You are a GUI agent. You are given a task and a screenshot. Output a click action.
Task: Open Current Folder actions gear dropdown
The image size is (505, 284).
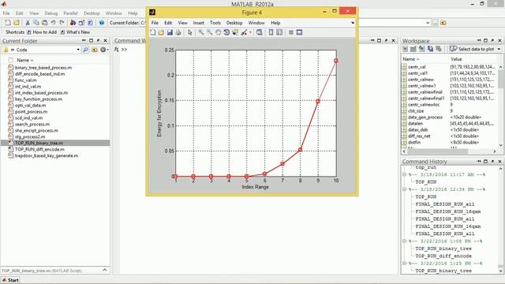(x=104, y=50)
